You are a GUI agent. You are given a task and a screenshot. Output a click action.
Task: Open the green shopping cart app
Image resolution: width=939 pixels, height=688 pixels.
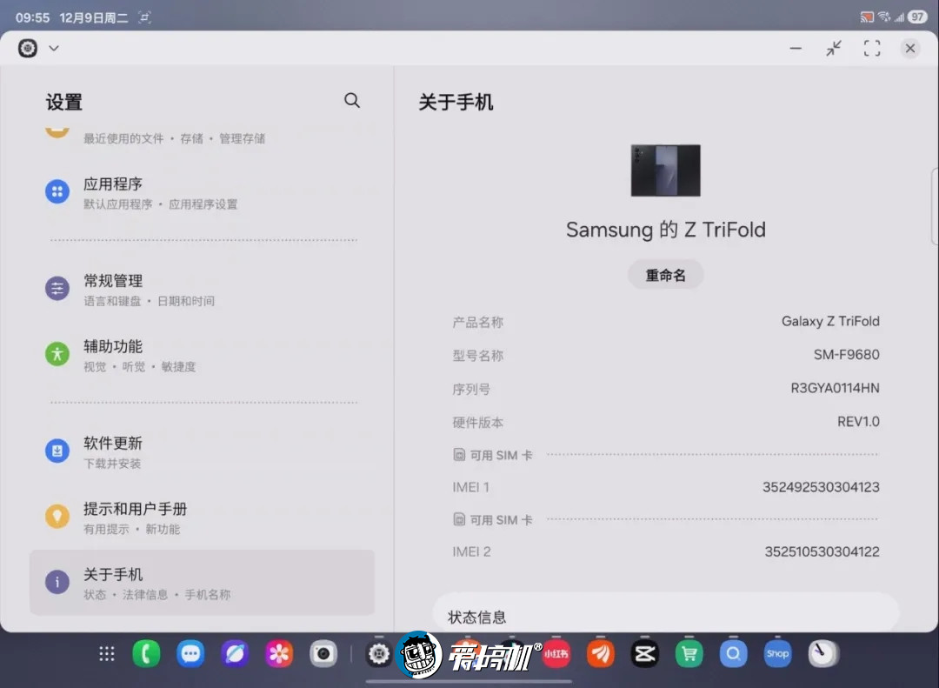coord(689,654)
